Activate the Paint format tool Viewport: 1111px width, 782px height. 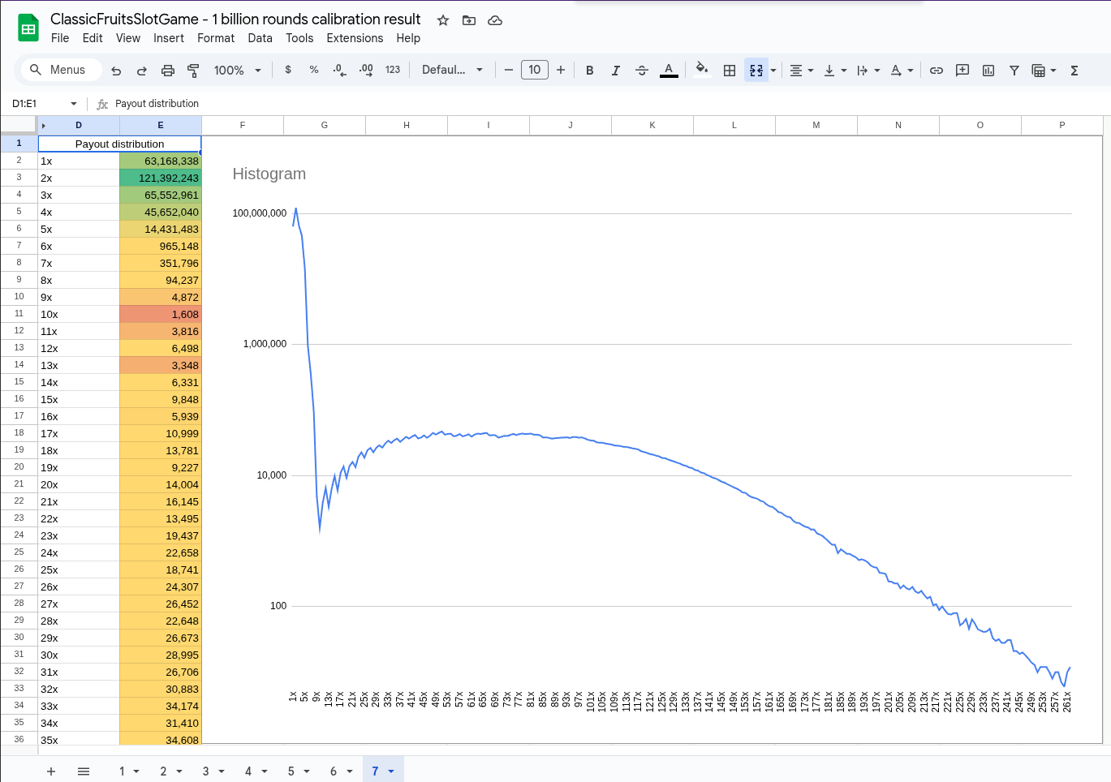click(x=193, y=71)
